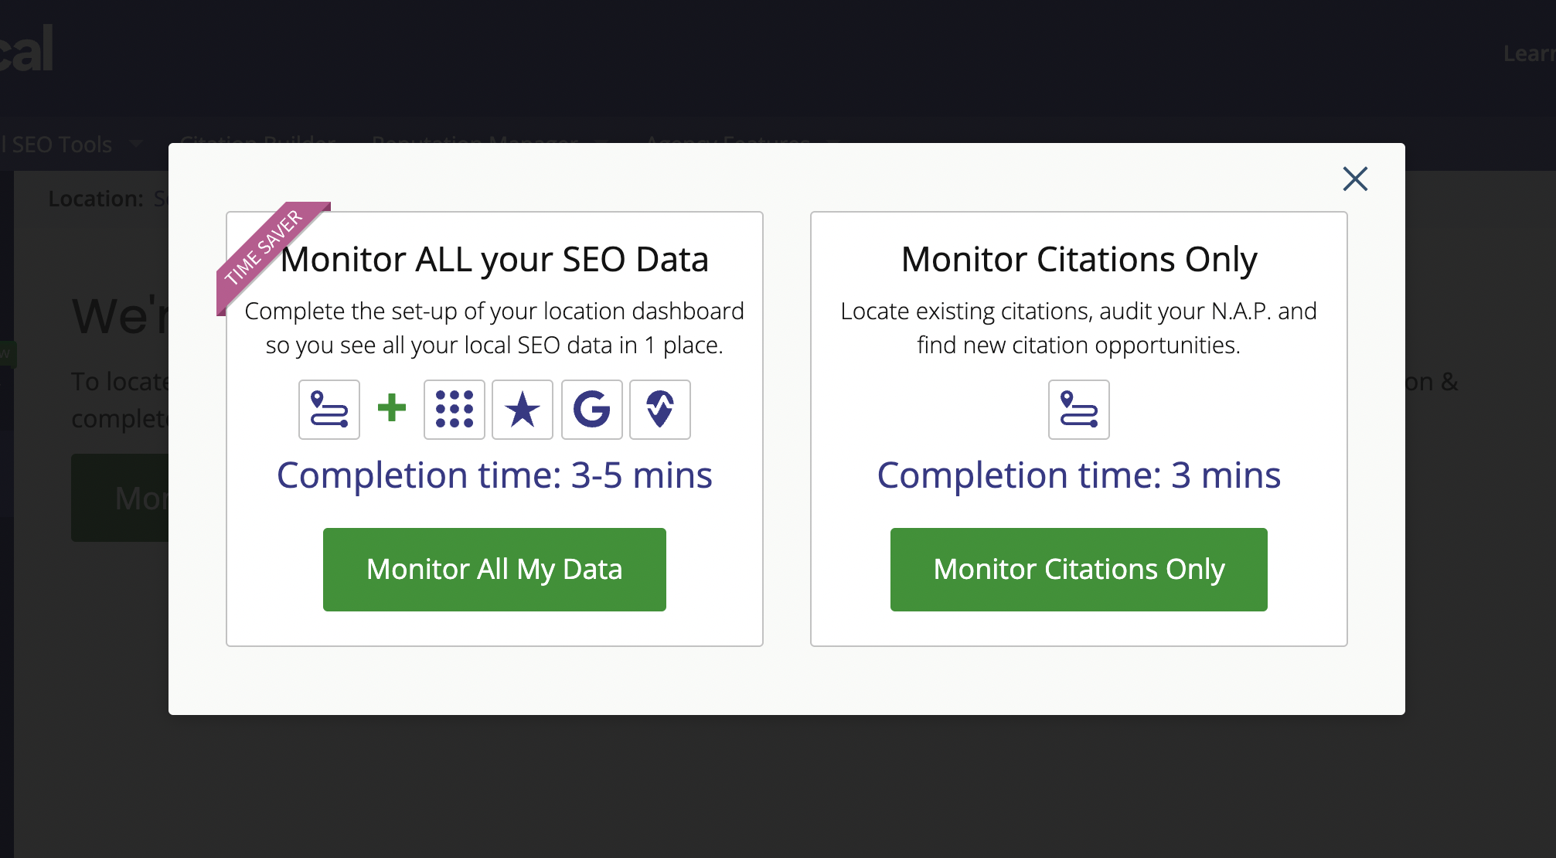1556x858 pixels.
Task: Click the star/reviews icon in toolbar
Action: (x=522, y=409)
